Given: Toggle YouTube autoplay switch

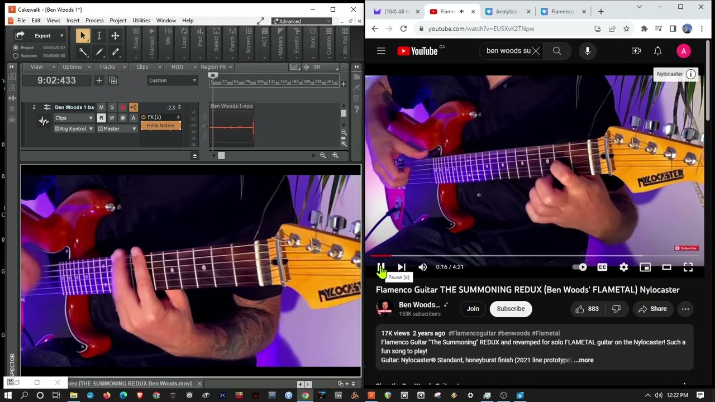Looking at the screenshot, I should pyautogui.click(x=580, y=267).
